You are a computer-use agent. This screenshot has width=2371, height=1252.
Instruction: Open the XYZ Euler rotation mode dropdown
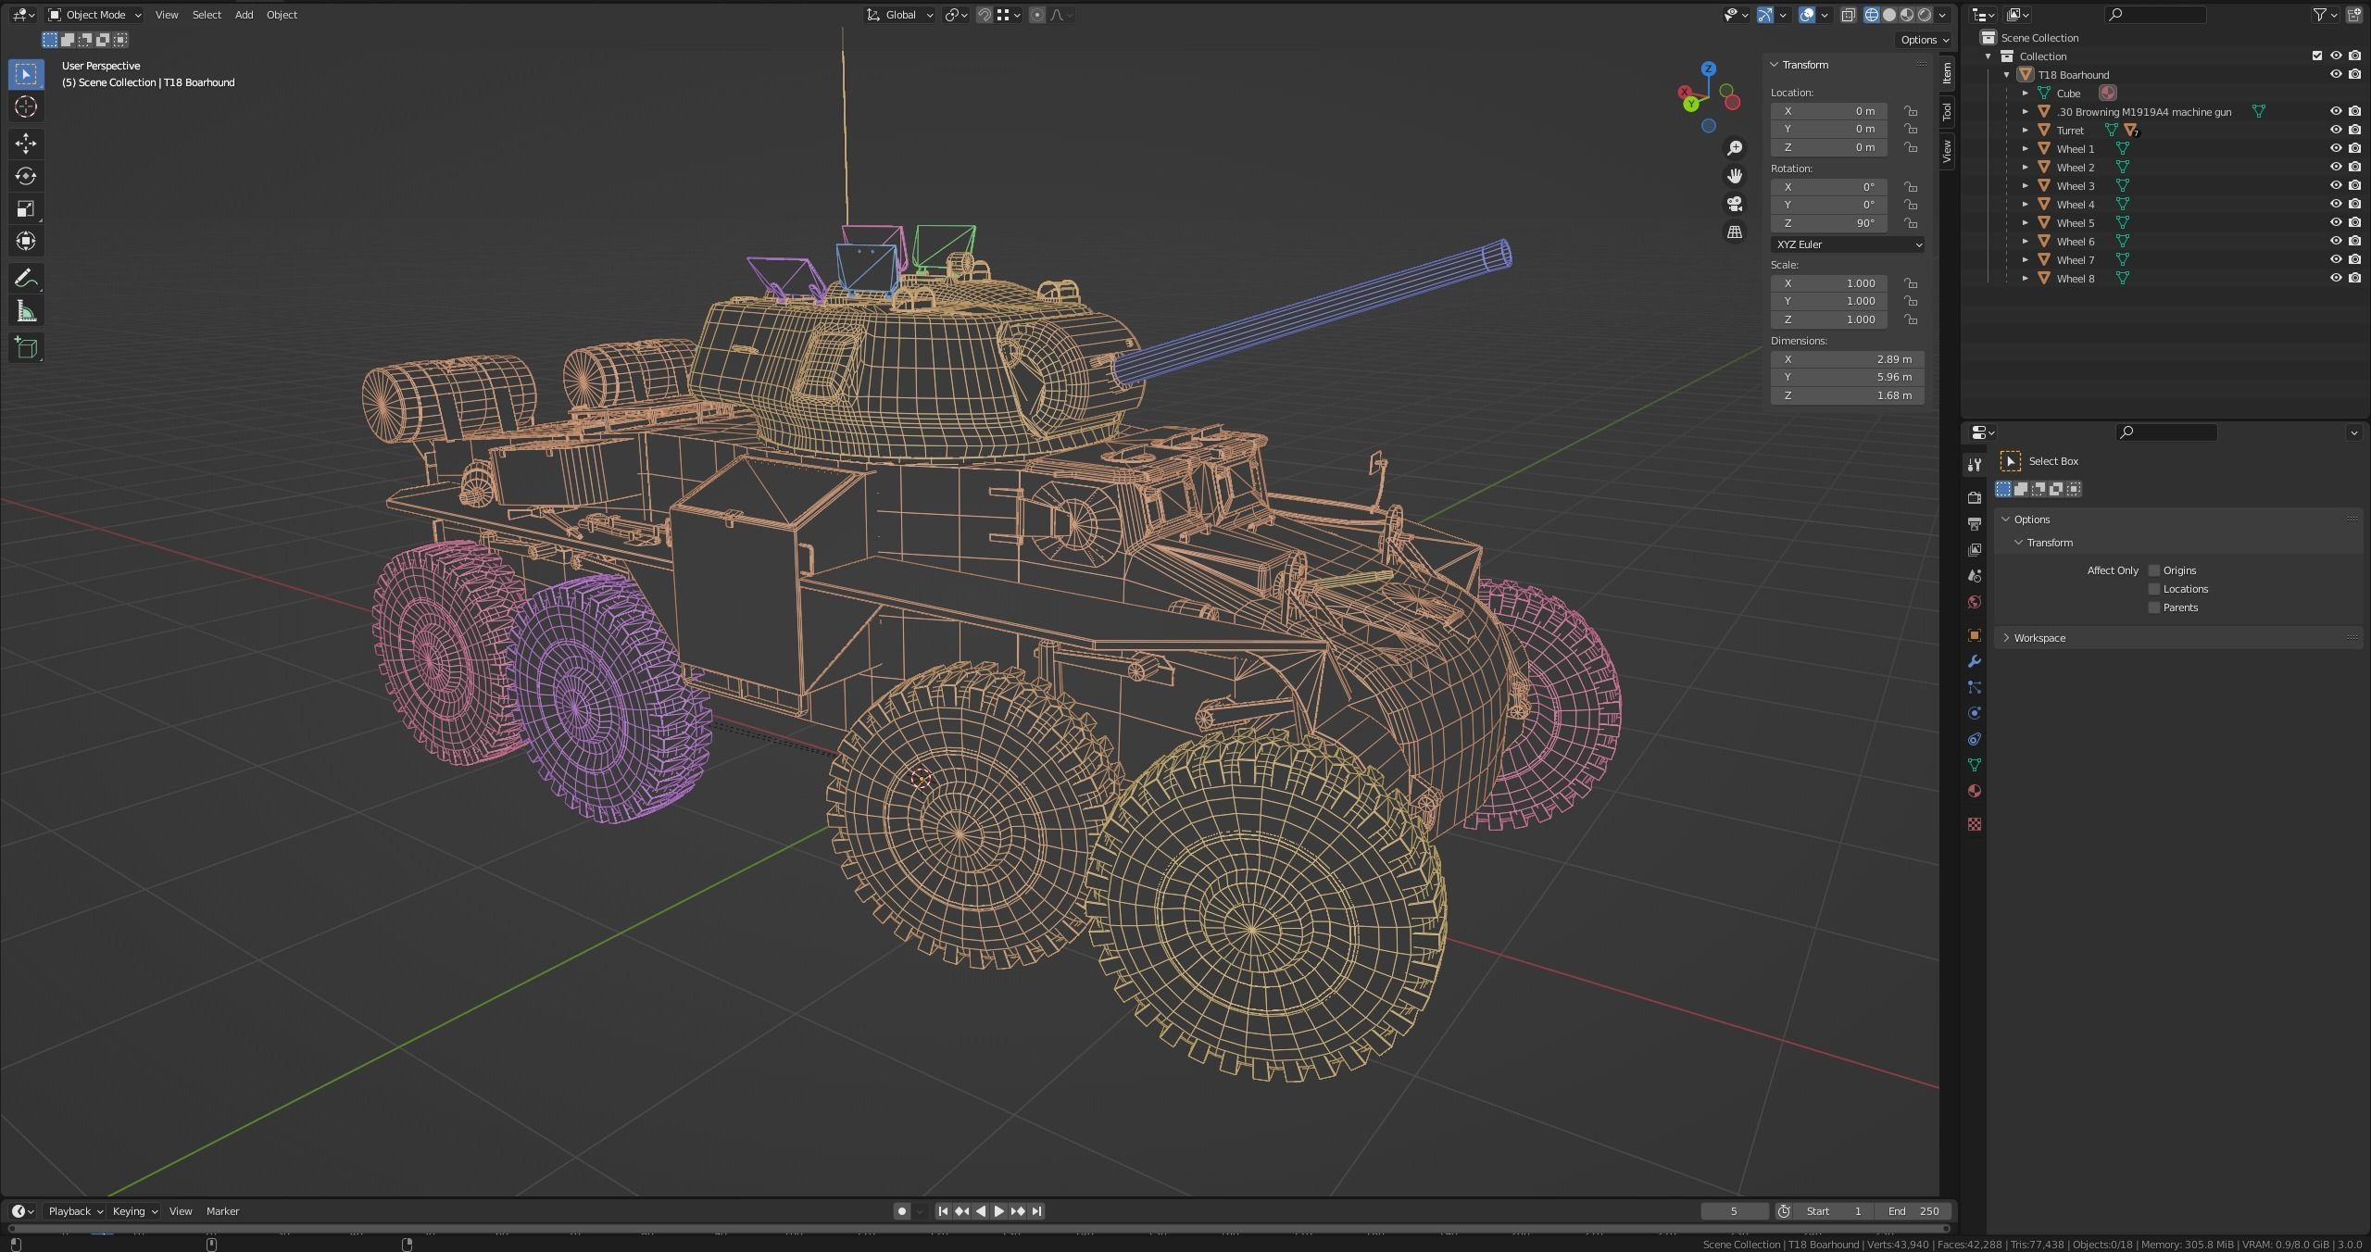pyautogui.click(x=1847, y=244)
